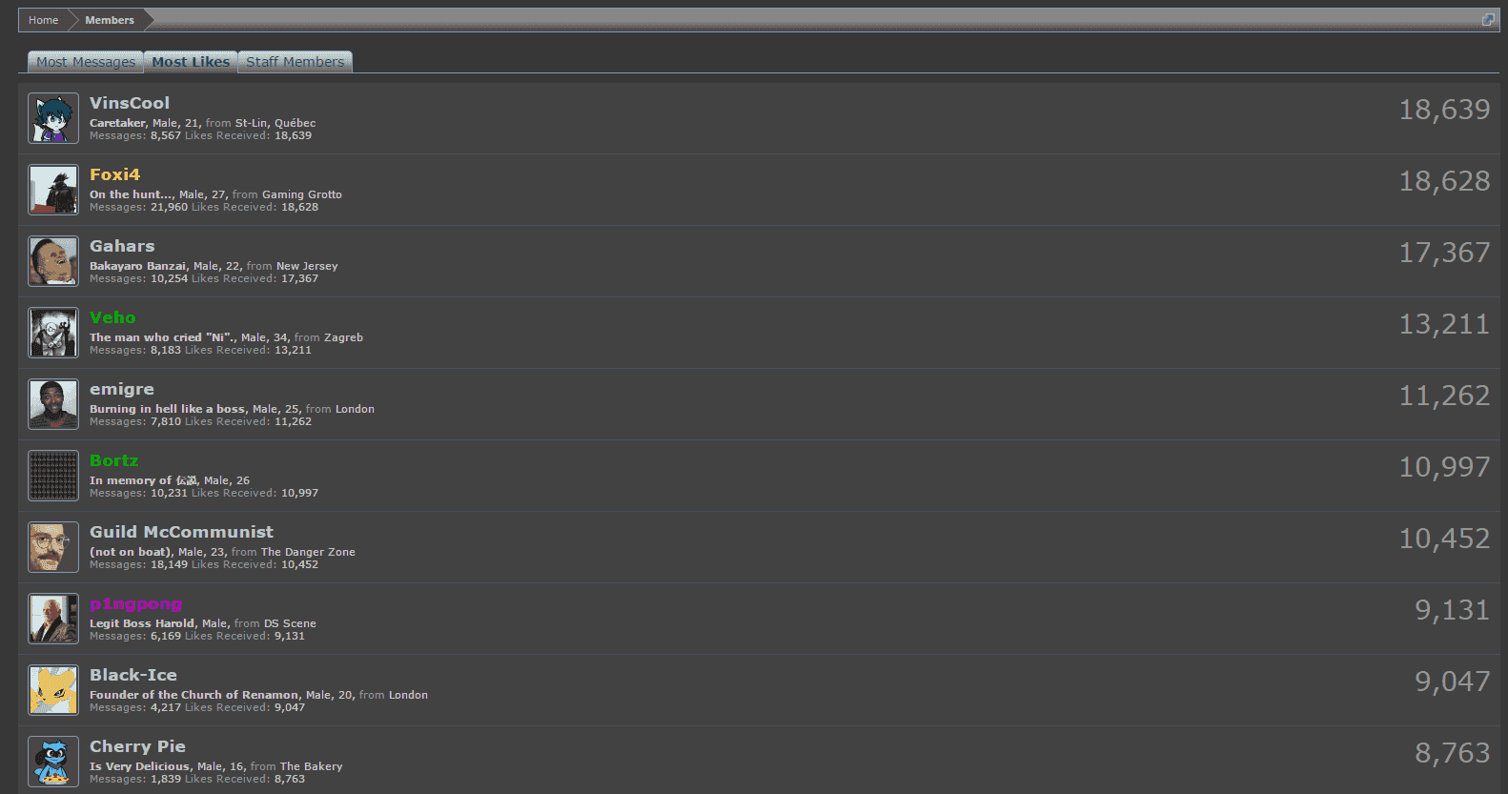
Task: Open Veho's avatar profile picture
Action: [53, 333]
